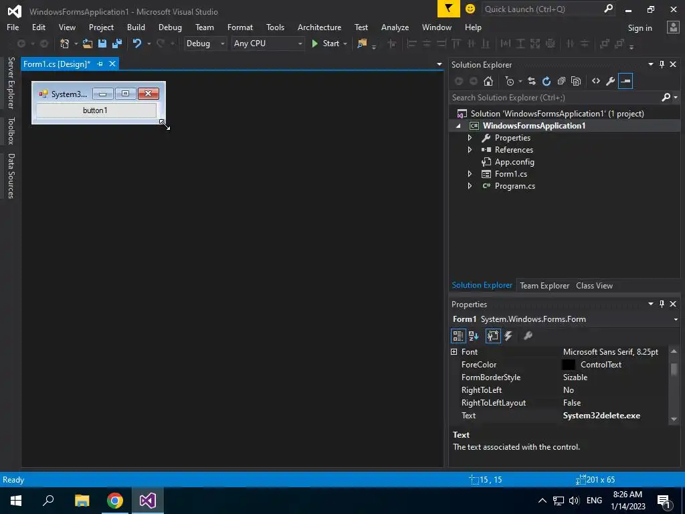Viewport: 685px width, 514px height.
Task: Click the wrench Properties icon in Solution Explorer
Action: (x=611, y=81)
